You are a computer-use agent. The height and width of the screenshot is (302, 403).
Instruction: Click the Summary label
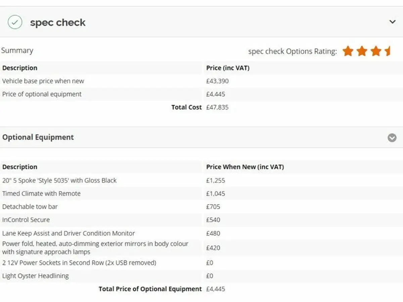tap(17, 51)
